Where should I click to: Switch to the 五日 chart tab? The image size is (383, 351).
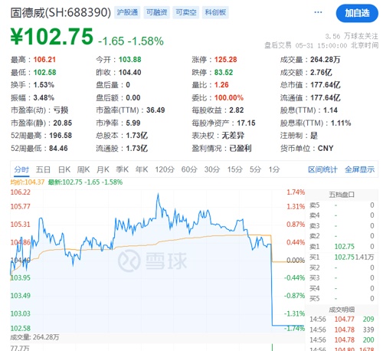pyautogui.click(x=43, y=169)
